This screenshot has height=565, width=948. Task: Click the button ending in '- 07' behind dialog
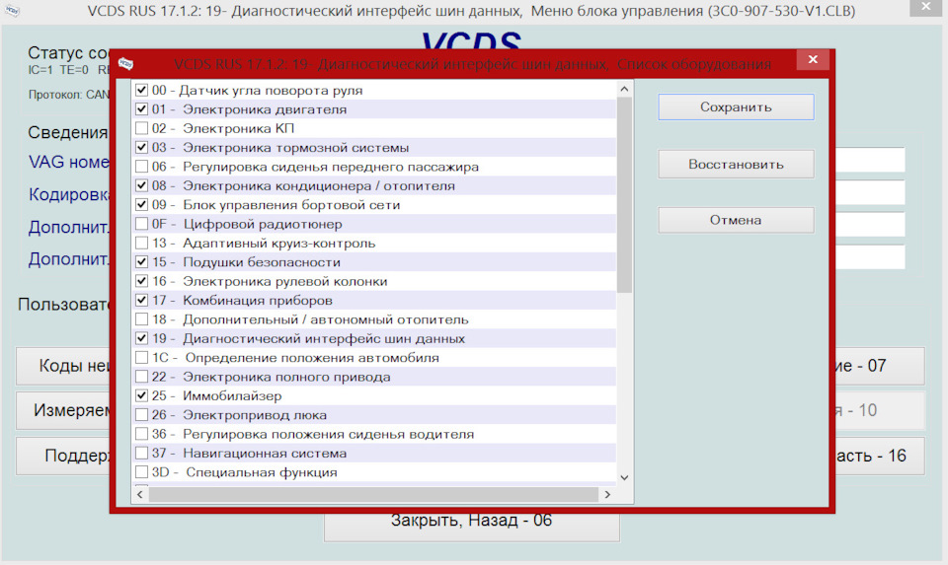coord(880,366)
